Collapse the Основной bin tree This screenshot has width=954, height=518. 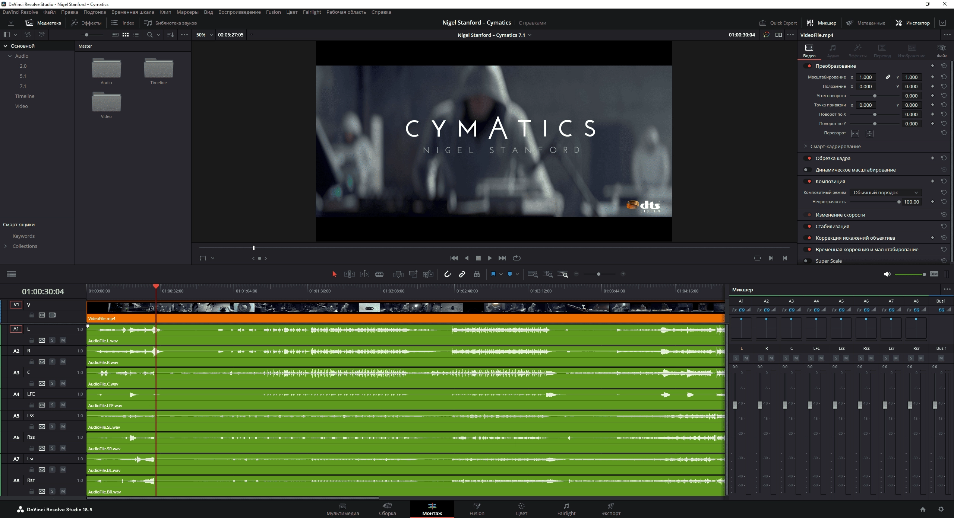[6, 46]
